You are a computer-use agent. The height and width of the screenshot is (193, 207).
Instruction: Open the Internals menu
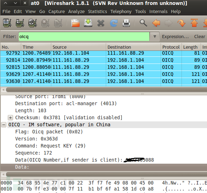158,11
